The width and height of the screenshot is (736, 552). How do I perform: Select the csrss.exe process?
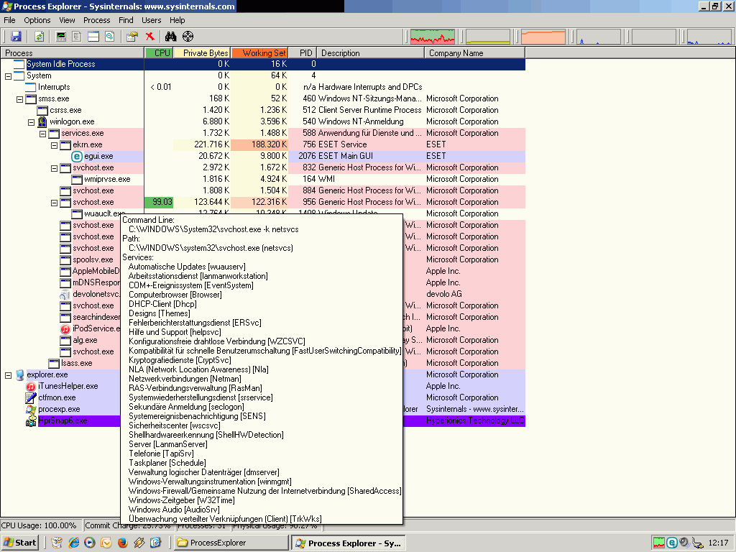point(65,110)
